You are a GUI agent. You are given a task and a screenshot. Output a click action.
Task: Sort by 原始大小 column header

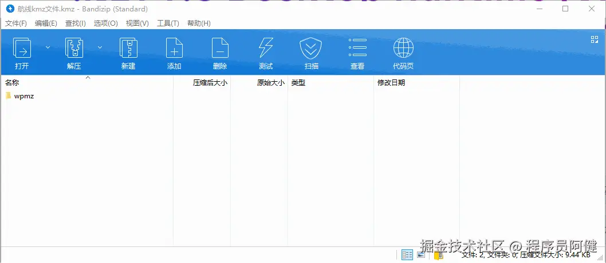259,82
